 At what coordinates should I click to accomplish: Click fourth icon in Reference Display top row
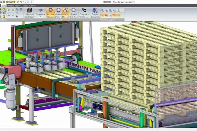click(114, 10)
